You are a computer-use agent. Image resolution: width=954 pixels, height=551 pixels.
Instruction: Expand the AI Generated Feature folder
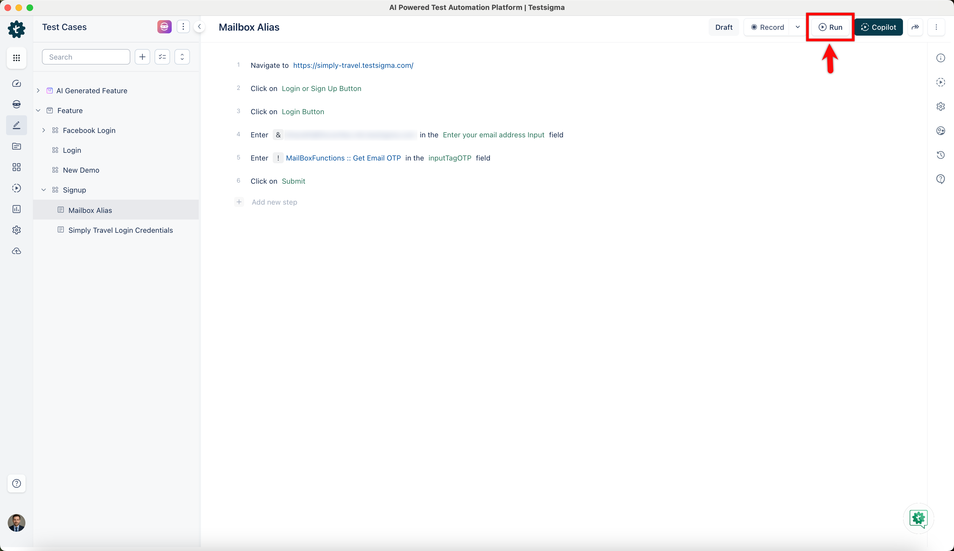tap(38, 91)
